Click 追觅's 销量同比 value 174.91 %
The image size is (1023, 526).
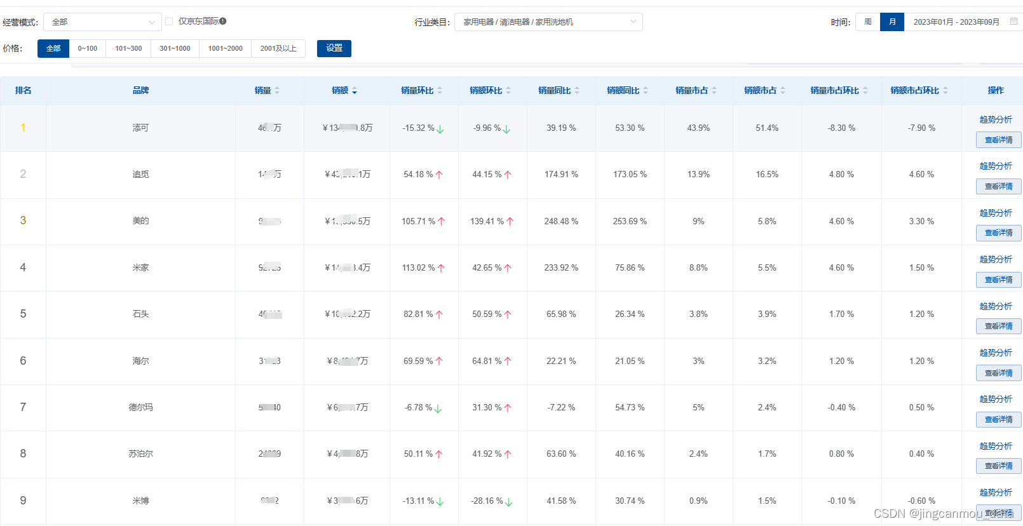[x=561, y=174]
